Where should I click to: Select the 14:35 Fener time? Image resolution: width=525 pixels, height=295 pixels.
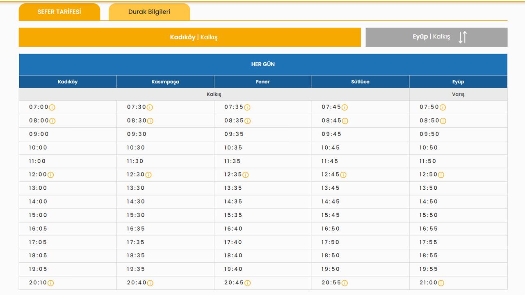click(233, 202)
